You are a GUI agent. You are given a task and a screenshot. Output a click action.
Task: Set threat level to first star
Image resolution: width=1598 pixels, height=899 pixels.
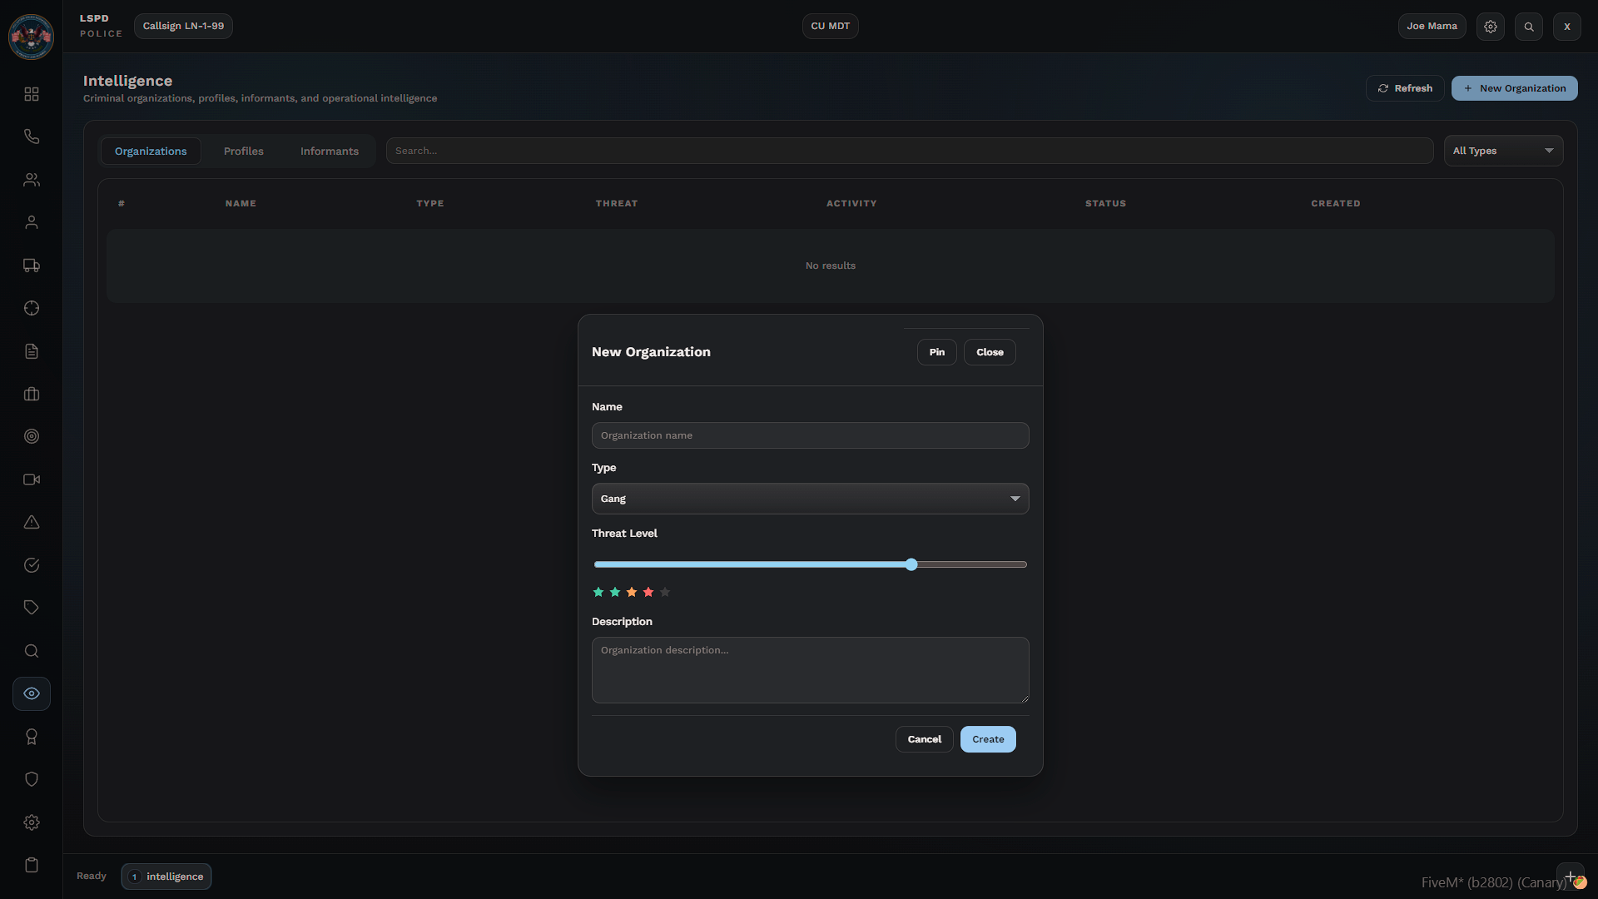click(x=598, y=593)
